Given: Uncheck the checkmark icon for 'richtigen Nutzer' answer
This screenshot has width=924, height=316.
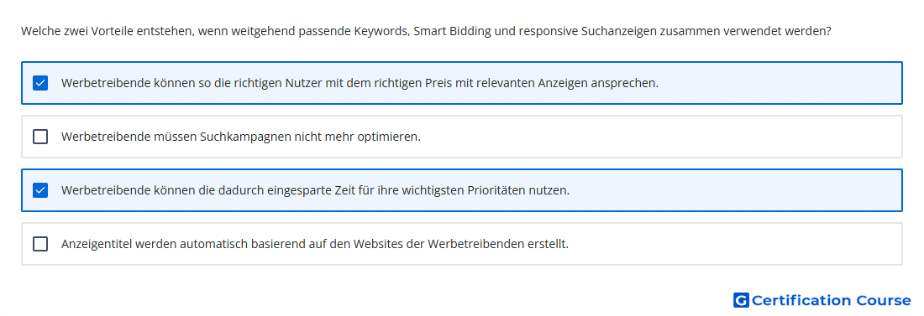Looking at the screenshot, I should coord(40,83).
